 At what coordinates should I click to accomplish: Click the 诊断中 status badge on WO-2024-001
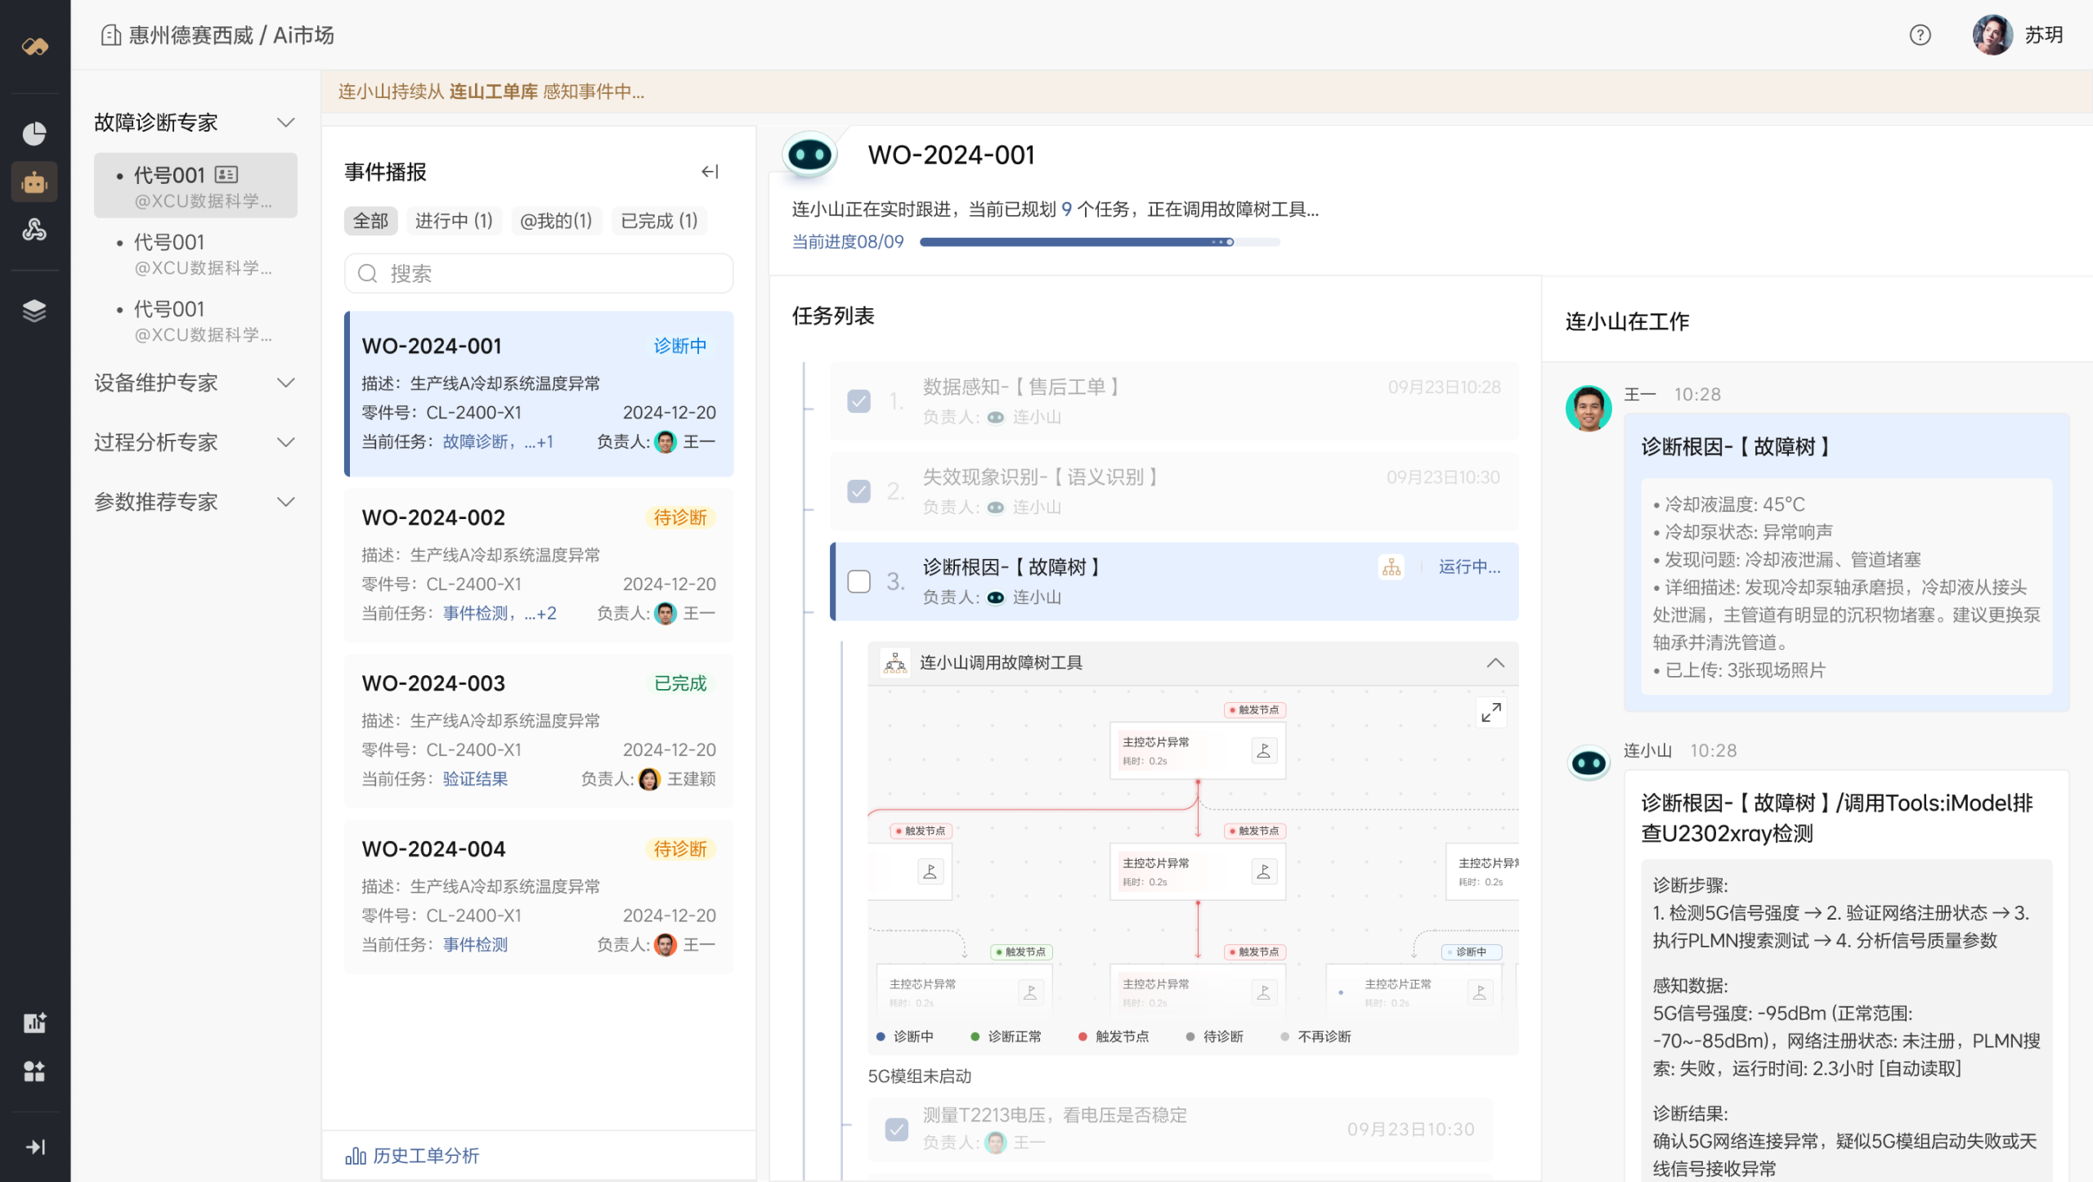(680, 346)
